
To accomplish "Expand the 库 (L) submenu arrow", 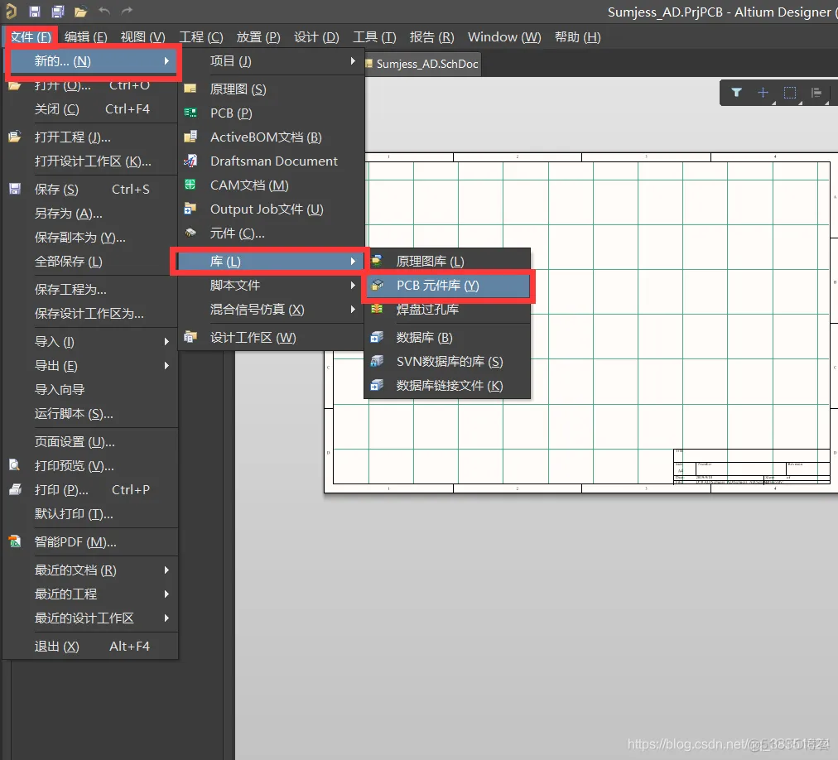I will (353, 262).
